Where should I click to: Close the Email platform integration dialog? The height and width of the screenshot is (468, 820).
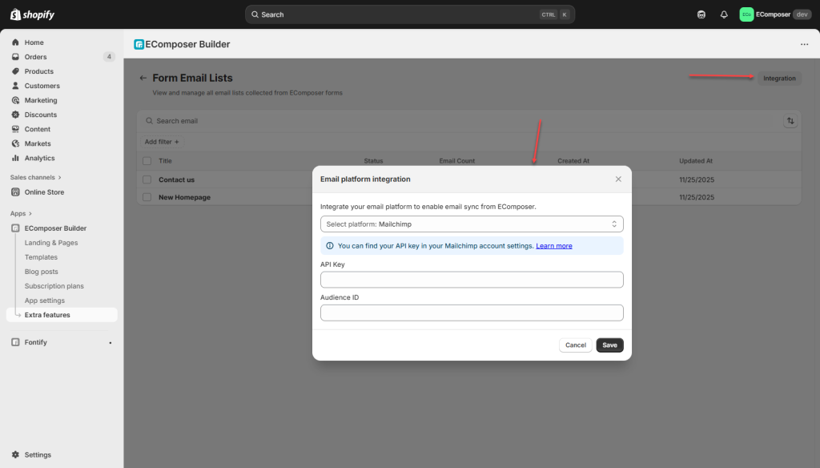pos(618,180)
